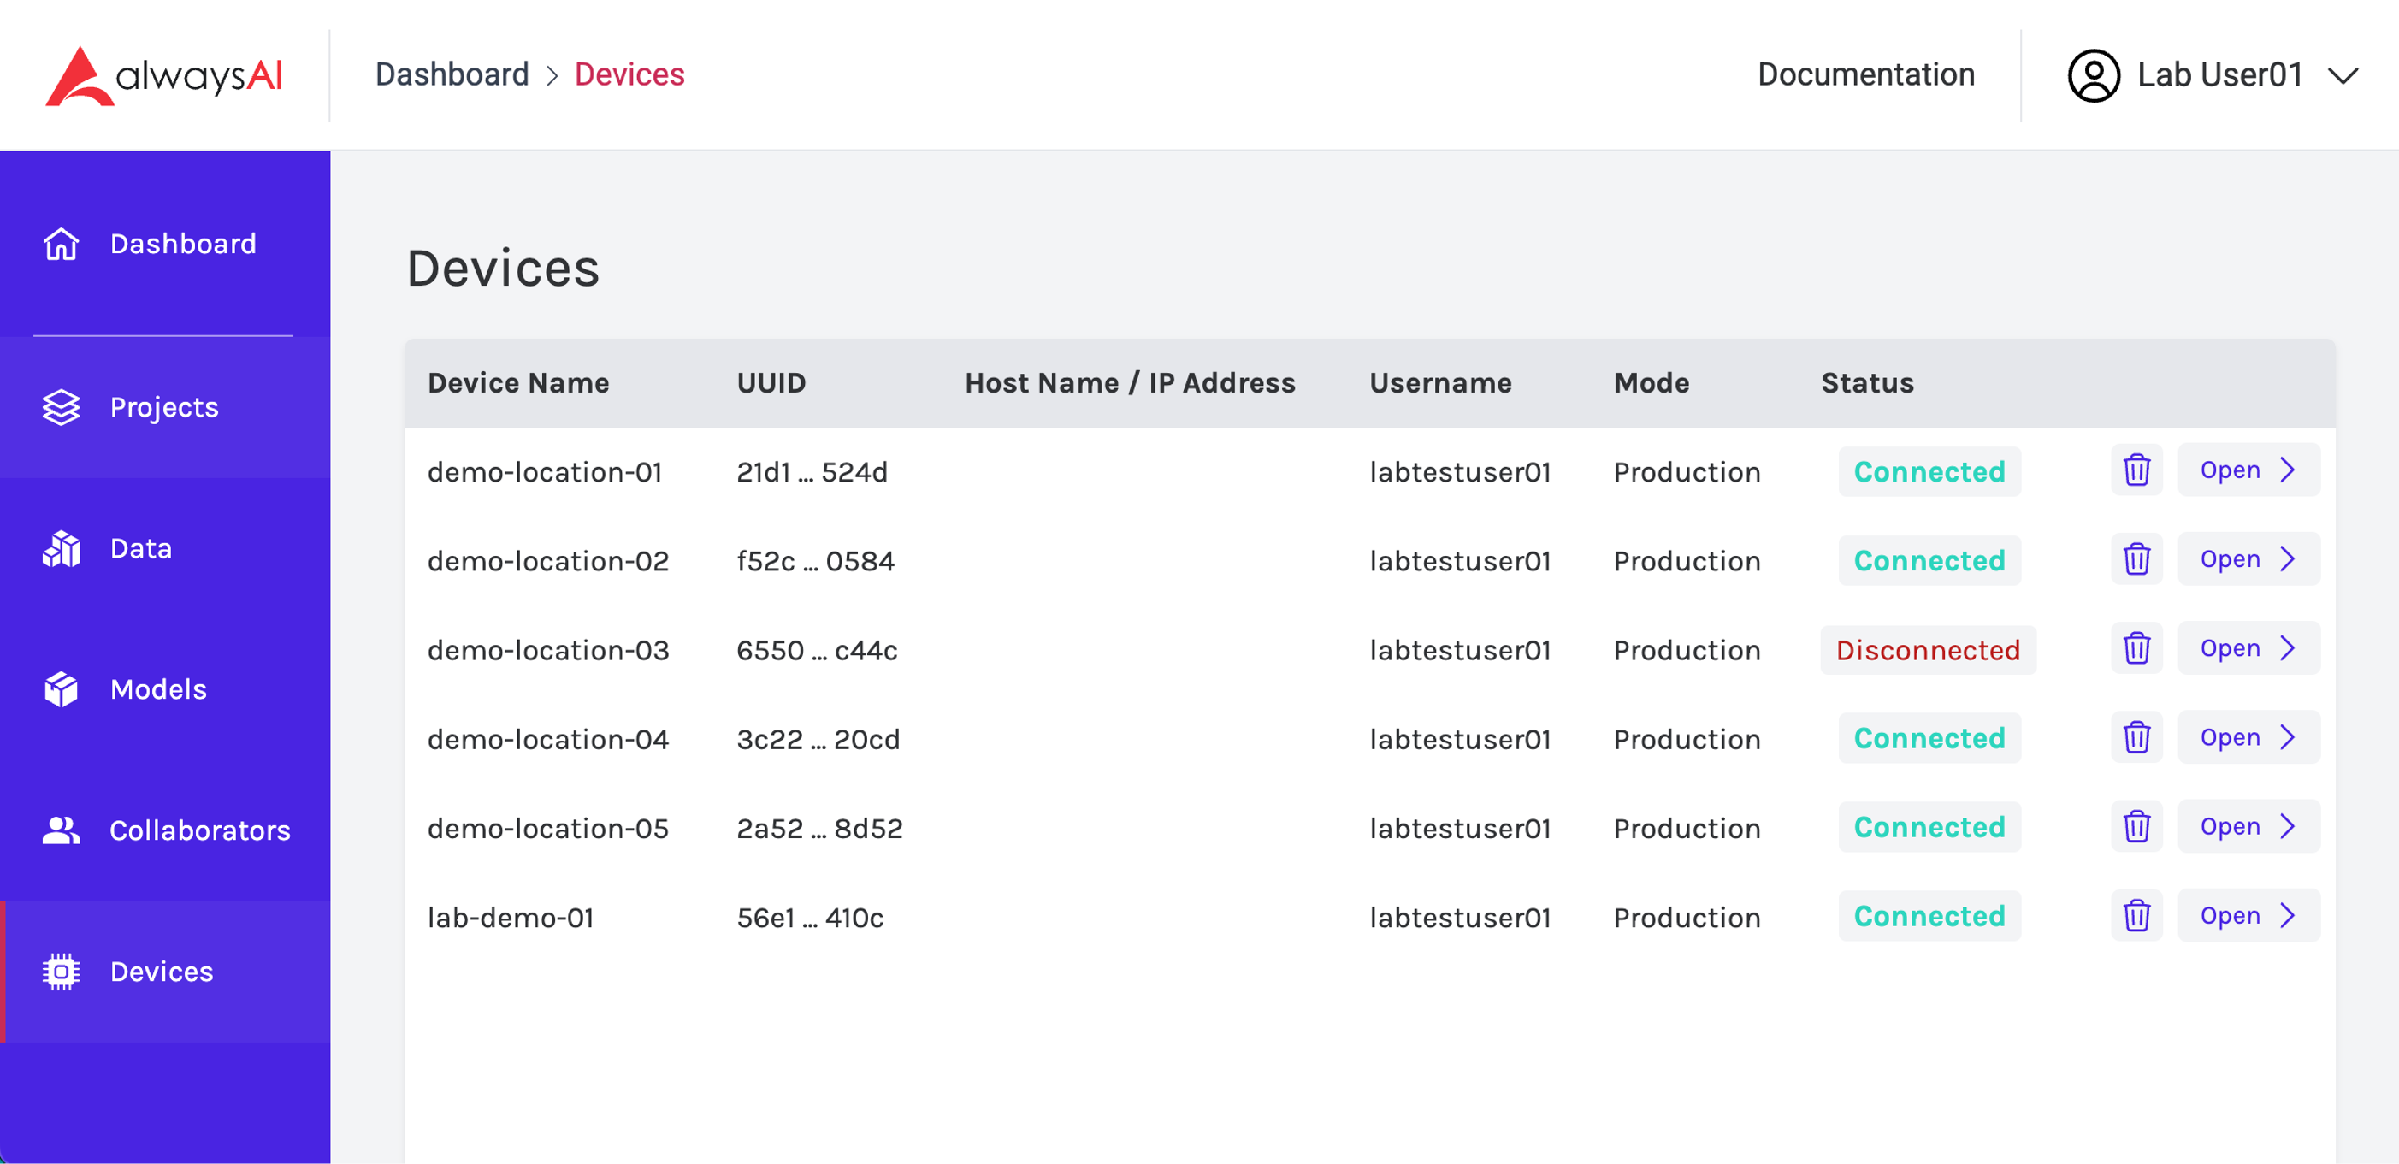Open the Documentation link

(x=1864, y=74)
